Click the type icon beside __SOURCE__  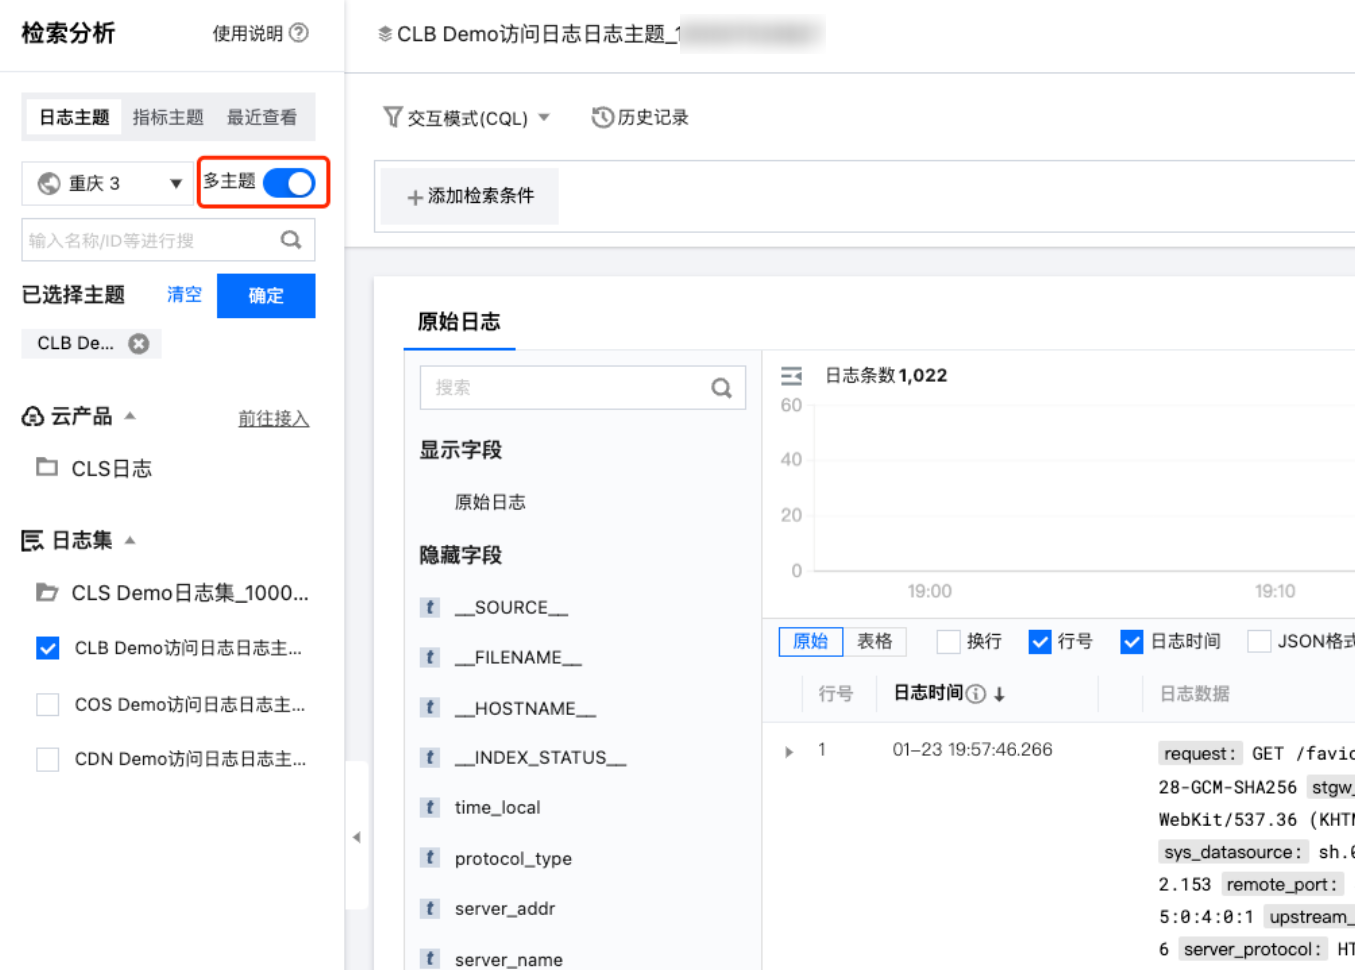(430, 607)
